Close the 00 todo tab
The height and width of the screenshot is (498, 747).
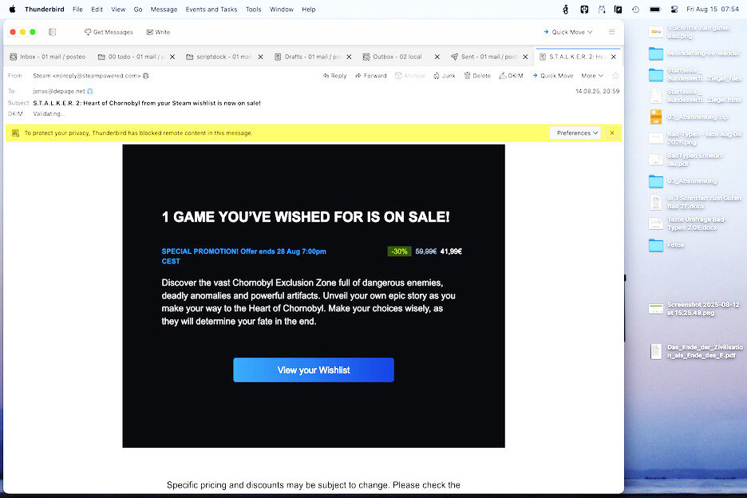pyautogui.click(x=172, y=57)
